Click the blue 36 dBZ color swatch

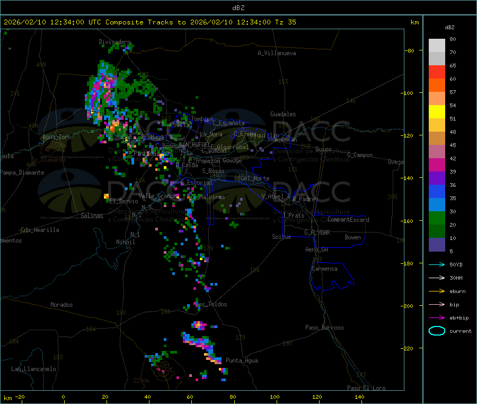[x=437, y=191]
